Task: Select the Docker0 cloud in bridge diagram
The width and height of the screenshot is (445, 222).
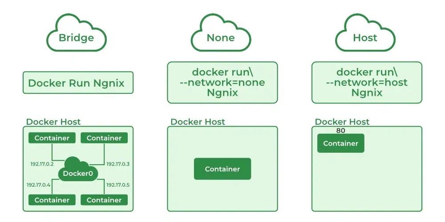Action: tap(78, 169)
